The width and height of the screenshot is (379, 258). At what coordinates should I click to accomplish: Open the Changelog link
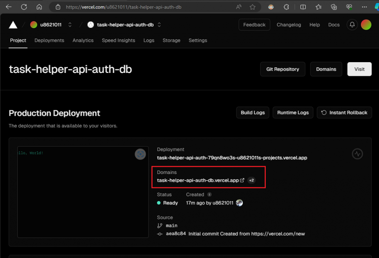tap(289, 25)
